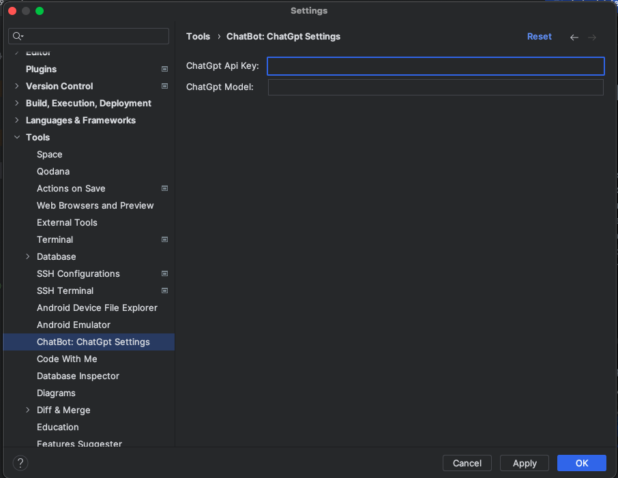The width and height of the screenshot is (618, 478).
Task: Click the back navigation arrow
Action: pyautogui.click(x=574, y=38)
